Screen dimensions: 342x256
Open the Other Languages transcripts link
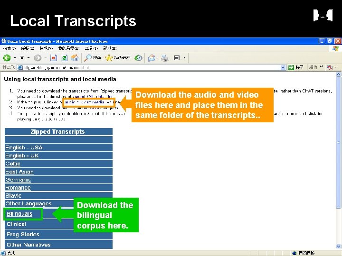coord(28,203)
